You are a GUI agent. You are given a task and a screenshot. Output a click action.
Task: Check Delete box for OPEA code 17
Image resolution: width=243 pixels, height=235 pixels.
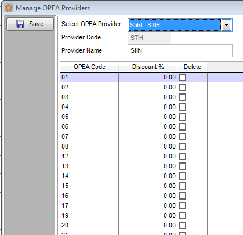coord(182,206)
